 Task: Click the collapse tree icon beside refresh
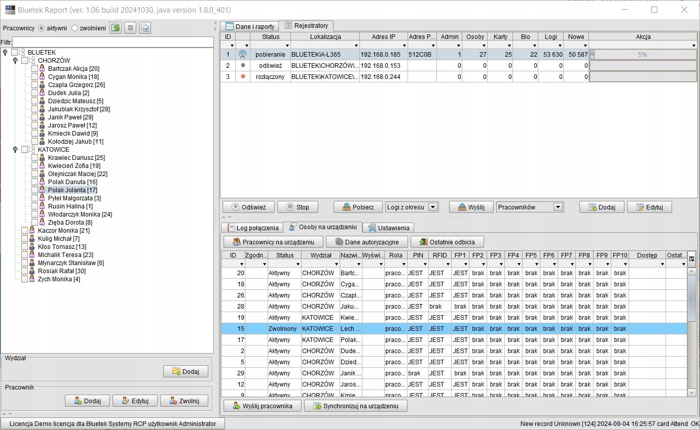(x=131, y=28)
